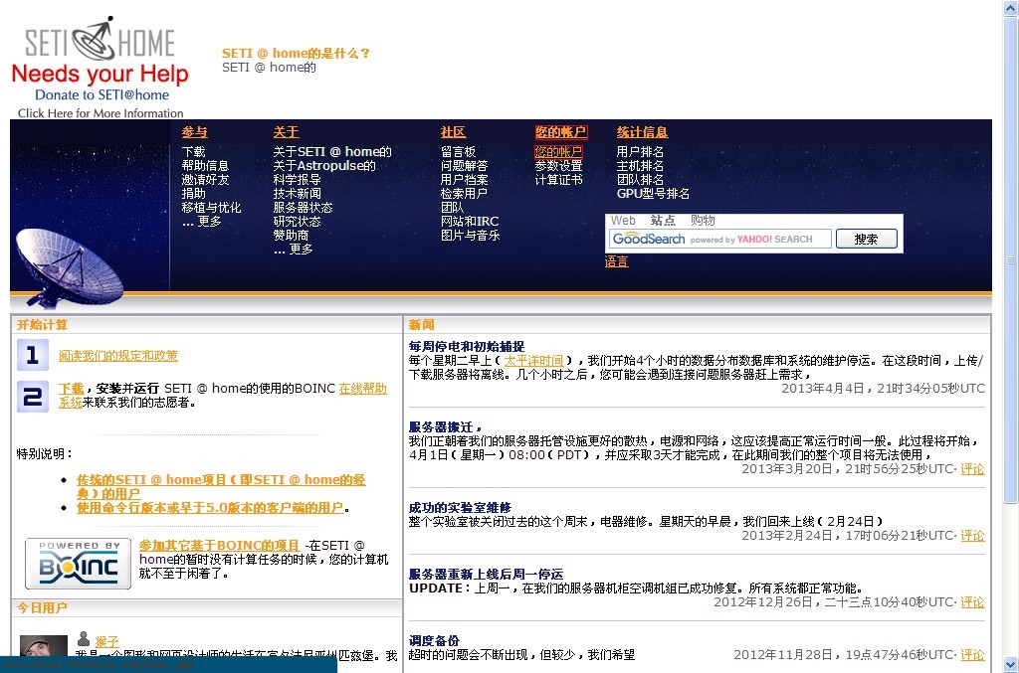The height and width of the screenshot is (673, 1019).
Task: Click the Powered by BOINC logo
Action: click(x=78, y=564)
